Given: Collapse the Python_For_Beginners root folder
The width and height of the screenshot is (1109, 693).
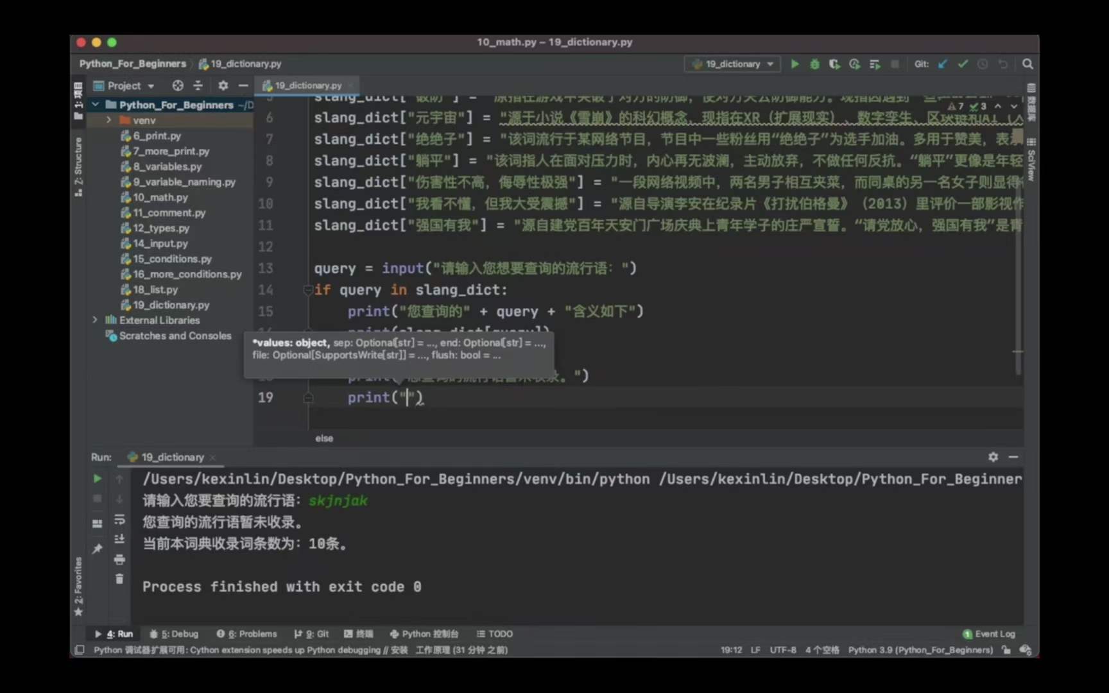Looking at the screenshot, I should 96,105.
